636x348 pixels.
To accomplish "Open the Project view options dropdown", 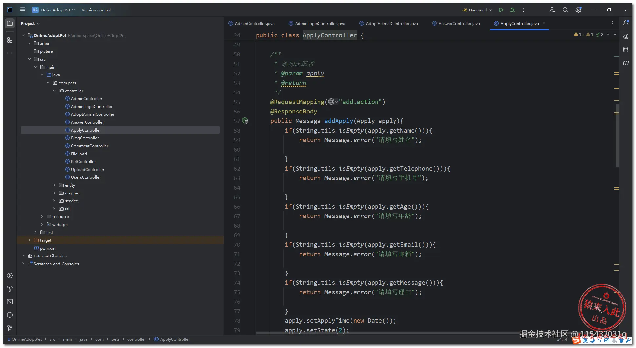I will 30,23.
